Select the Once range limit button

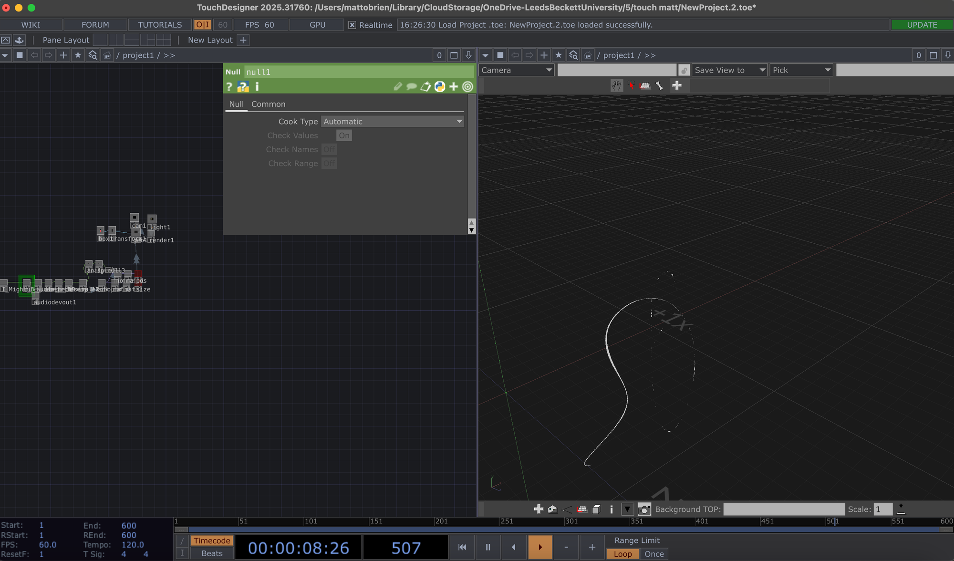(654, 554)
